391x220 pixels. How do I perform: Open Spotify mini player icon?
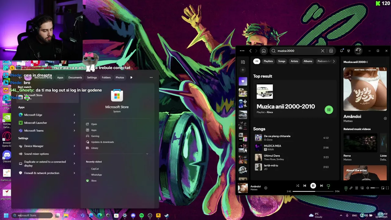(x=383, y=188)
